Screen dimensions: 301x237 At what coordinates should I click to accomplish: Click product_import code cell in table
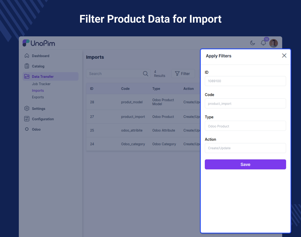click(x=133, y=117)
